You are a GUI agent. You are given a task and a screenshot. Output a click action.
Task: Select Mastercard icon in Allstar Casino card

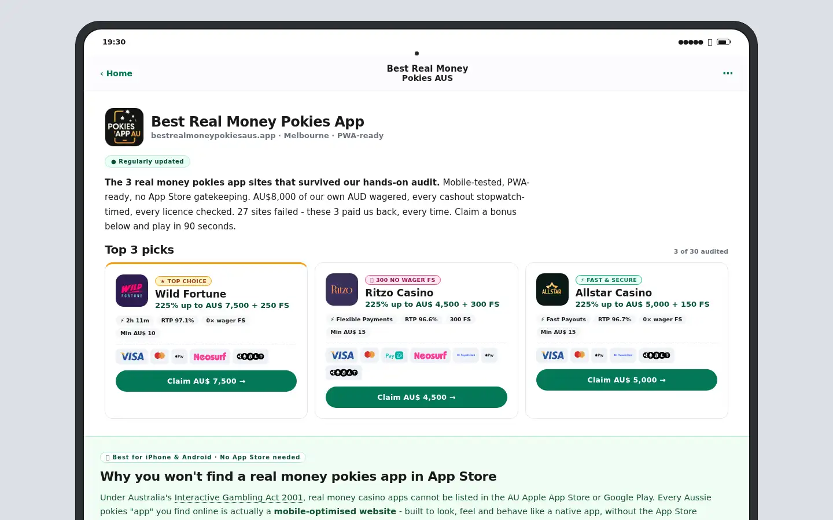pyautogui.click(x=580, y=355)
